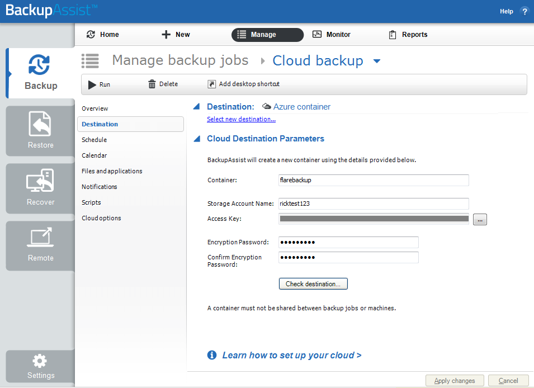
Task: Click the Monitor activity icon
Action: (317, 34)
